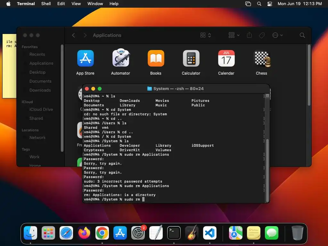Image resolution: width=328 pixels, height=246 pixels.
Task: Switch Finder icon view mode selector
Action: click(206, 35)
